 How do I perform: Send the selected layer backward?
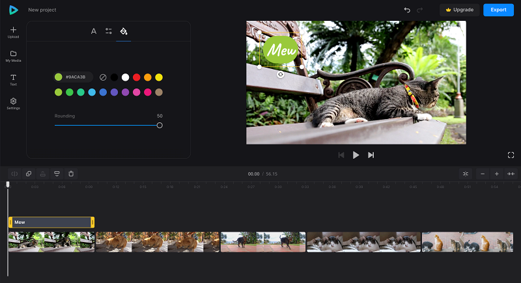pos(57,174)
